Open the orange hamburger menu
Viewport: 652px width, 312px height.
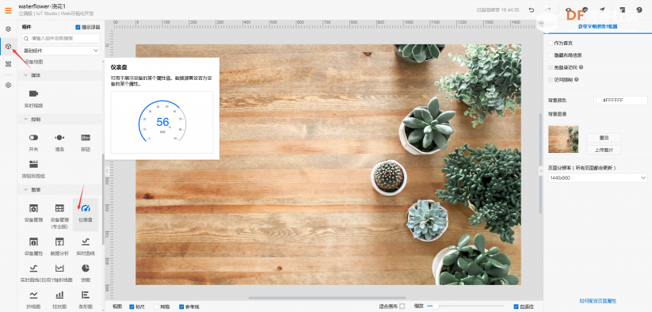(8, 10)
